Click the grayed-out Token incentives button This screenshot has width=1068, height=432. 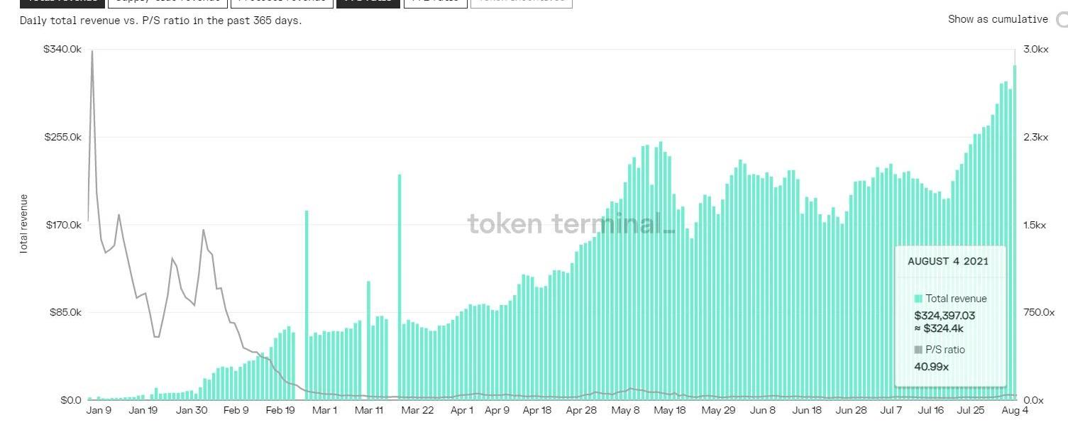[522, 2]
